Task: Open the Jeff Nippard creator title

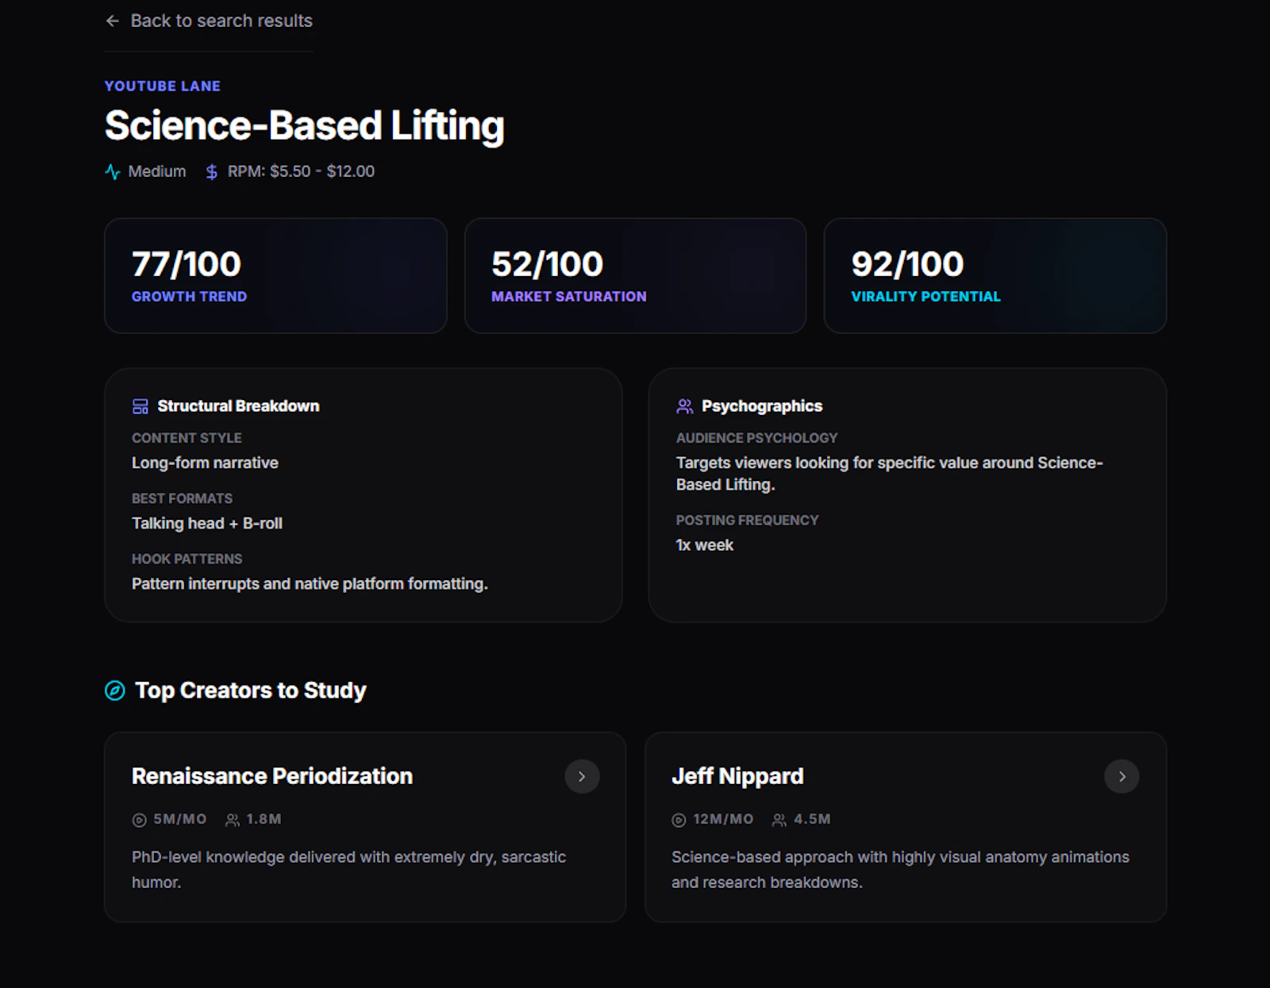Action: pos(737,776)
